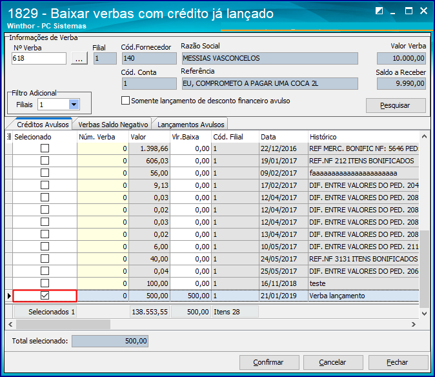Open the Nº Verba lookup ellipsis button

point(79,59)
